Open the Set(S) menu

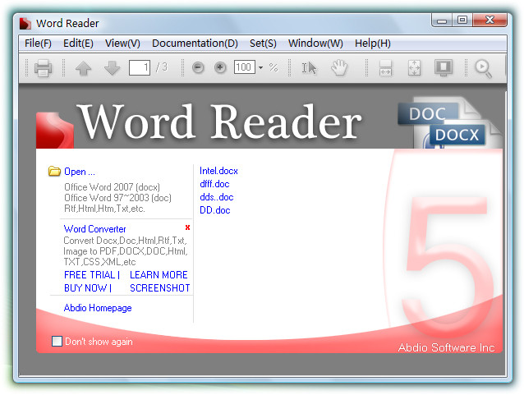coord(263,44)
